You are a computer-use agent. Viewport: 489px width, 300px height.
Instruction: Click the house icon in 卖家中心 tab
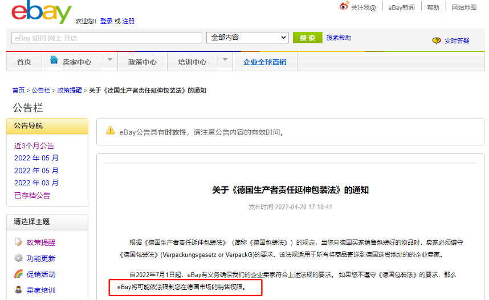pos(54,60)
